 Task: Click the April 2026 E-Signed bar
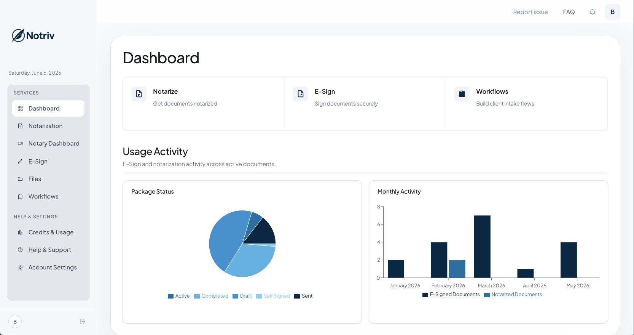pos(526,273)
